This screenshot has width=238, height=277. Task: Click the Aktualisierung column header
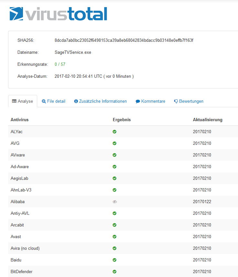click(x=208, y=120)
